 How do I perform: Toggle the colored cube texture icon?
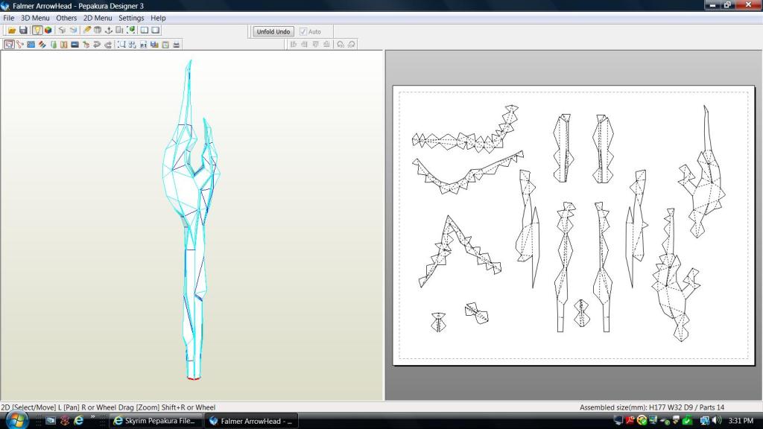48,30
